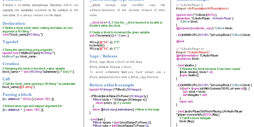Click the line "@property (nonatomic, copy) YLBlock block;"
The height and width of the screenshot is (127, 254).
[204, 28]
